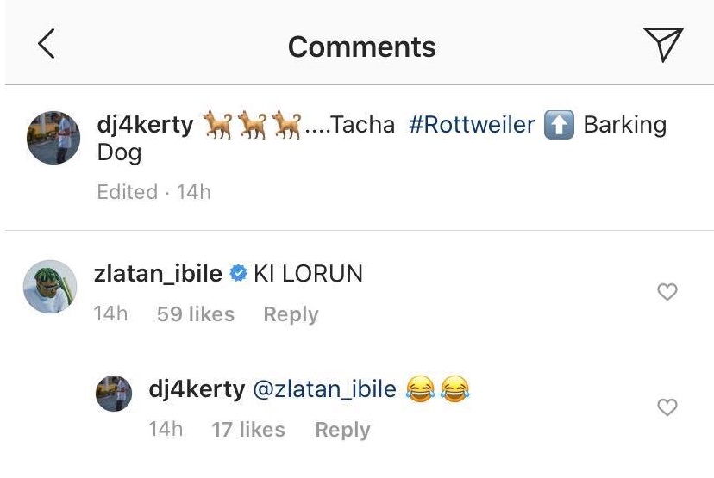Select the dj4kerty username in the reply
This screenshot has height=478, width=714.
(x=197, y=389)
